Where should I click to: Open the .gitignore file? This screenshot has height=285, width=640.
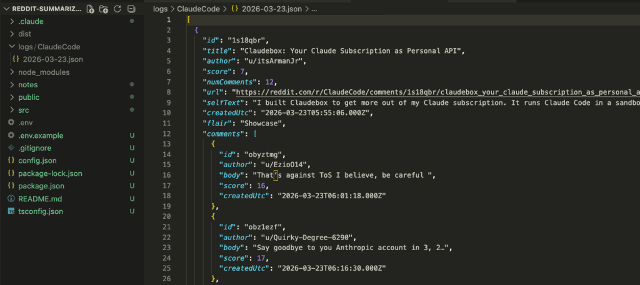(35, 148)
